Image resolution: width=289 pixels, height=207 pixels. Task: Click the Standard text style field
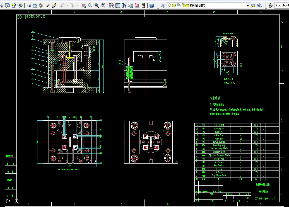tap(282, 5)
